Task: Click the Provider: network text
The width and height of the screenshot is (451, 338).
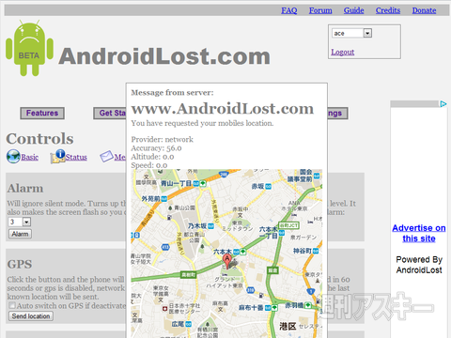Action: (162, 139)
